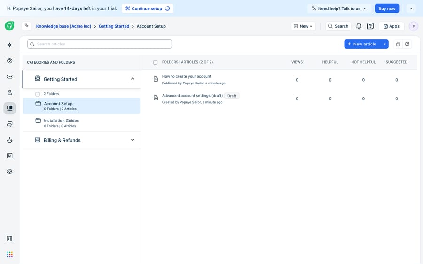Viewport: 423px width, 264px height.
Task: Open the help question mark icon
Action: click(x=370, y=26)
